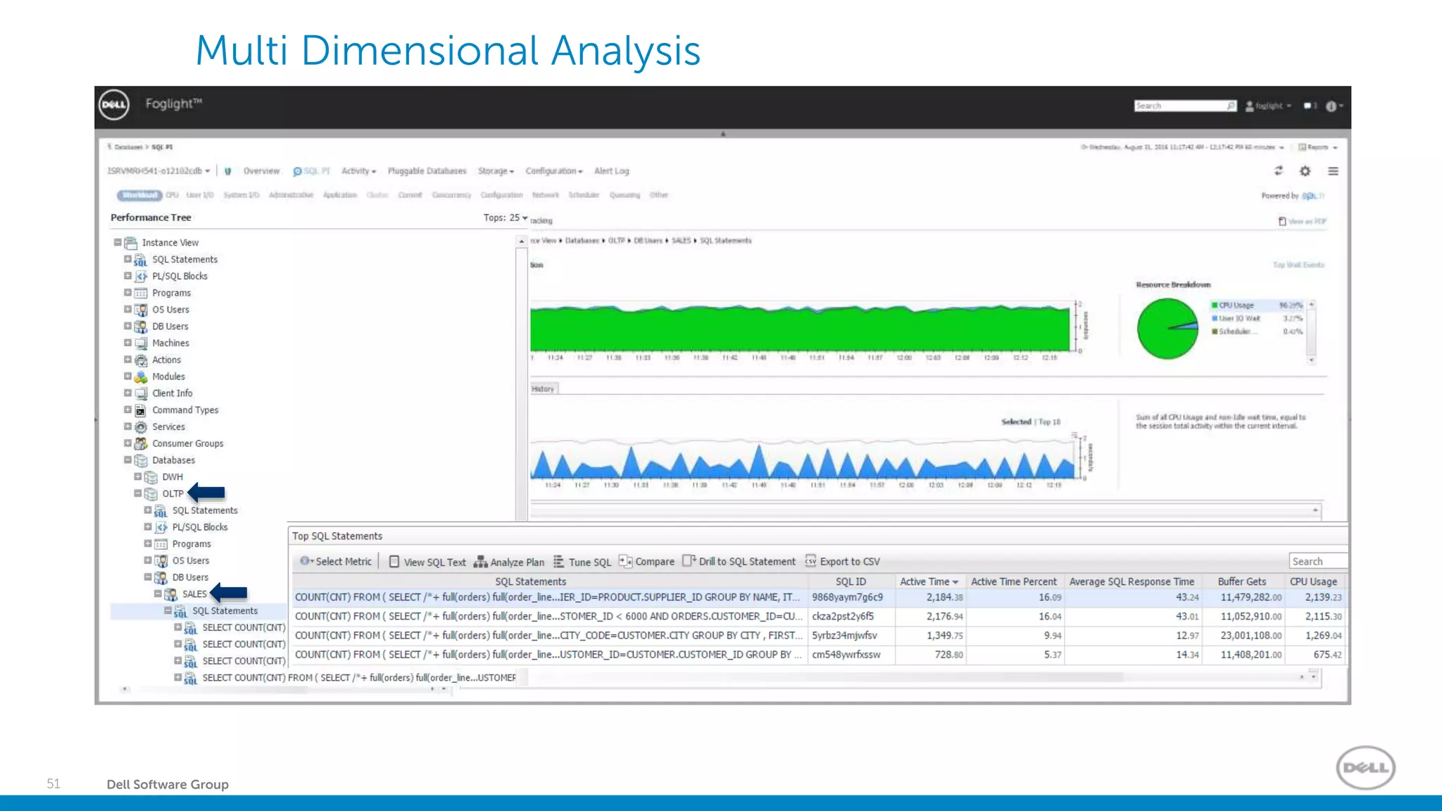Click the Top 10 toggle above history chart
1442x811 pixels.
tap(1049, 422)
